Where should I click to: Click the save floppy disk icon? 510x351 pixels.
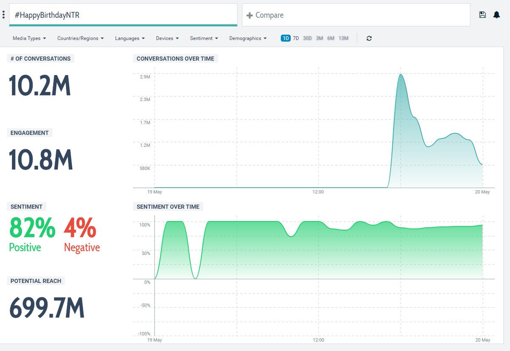(x=482, y=15)
